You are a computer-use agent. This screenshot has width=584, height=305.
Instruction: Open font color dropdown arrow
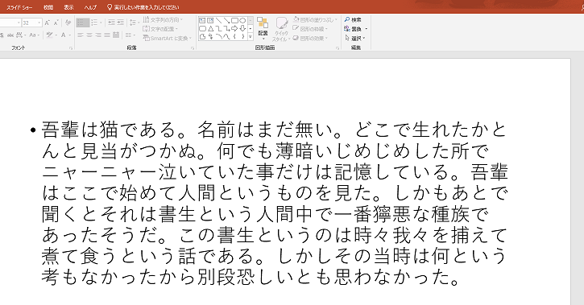tap(69, 35)
